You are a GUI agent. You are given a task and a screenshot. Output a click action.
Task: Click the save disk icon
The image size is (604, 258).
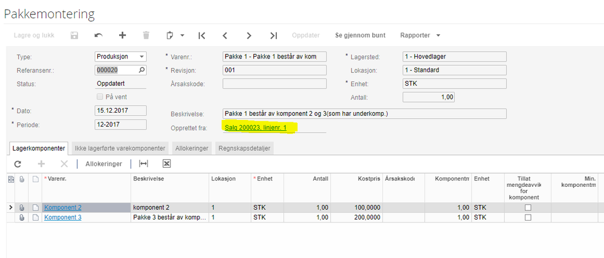(74, 36)
